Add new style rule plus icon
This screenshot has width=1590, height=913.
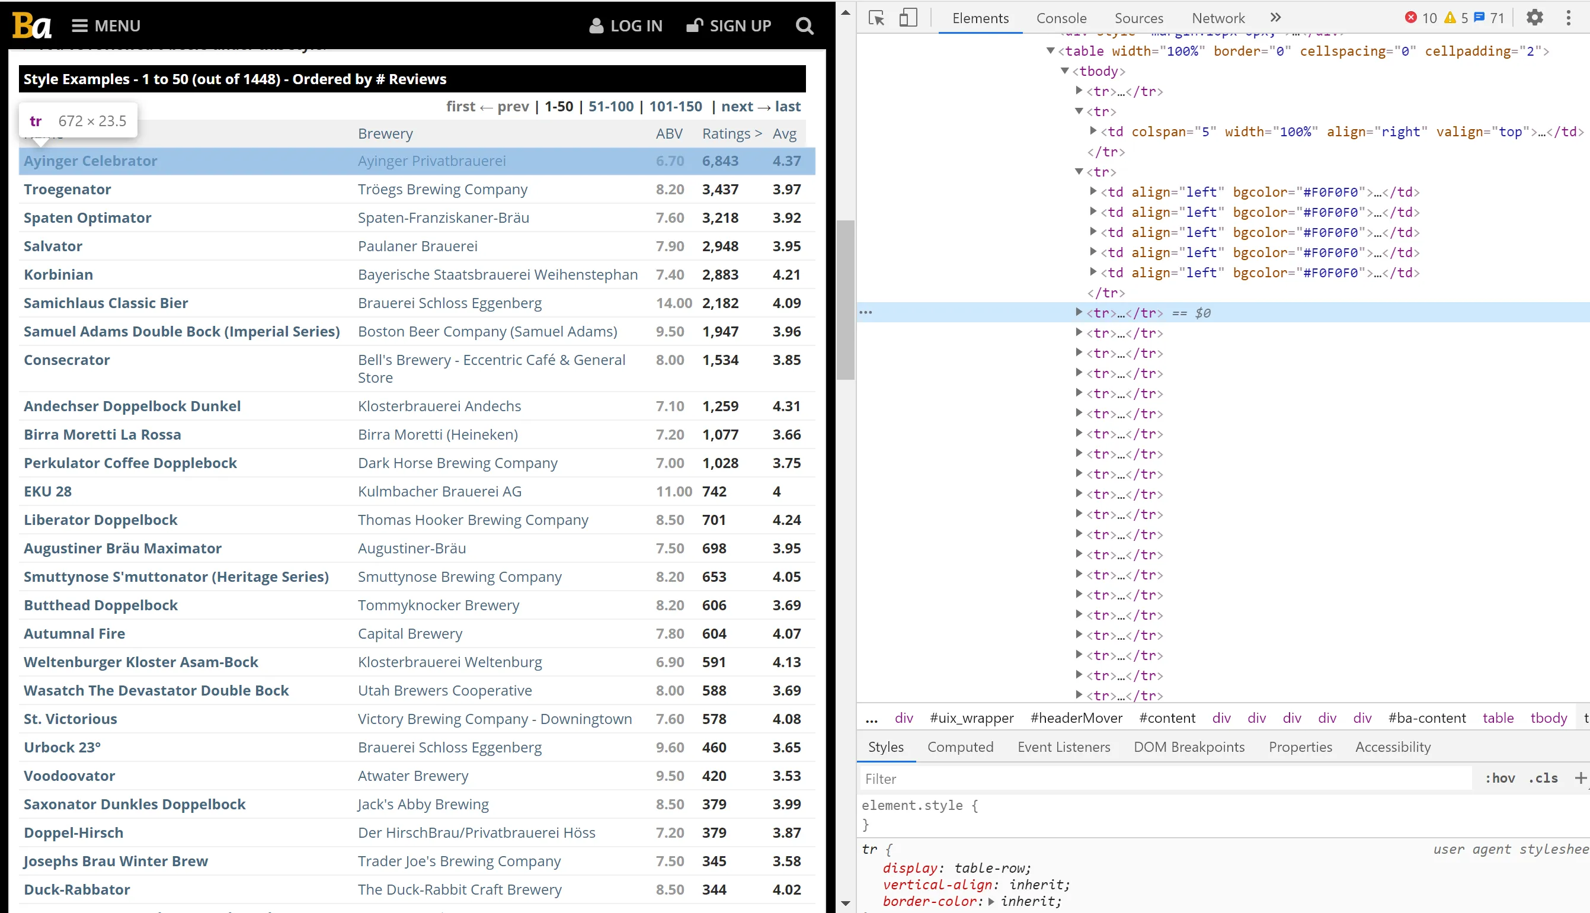tap(1580, 778)
